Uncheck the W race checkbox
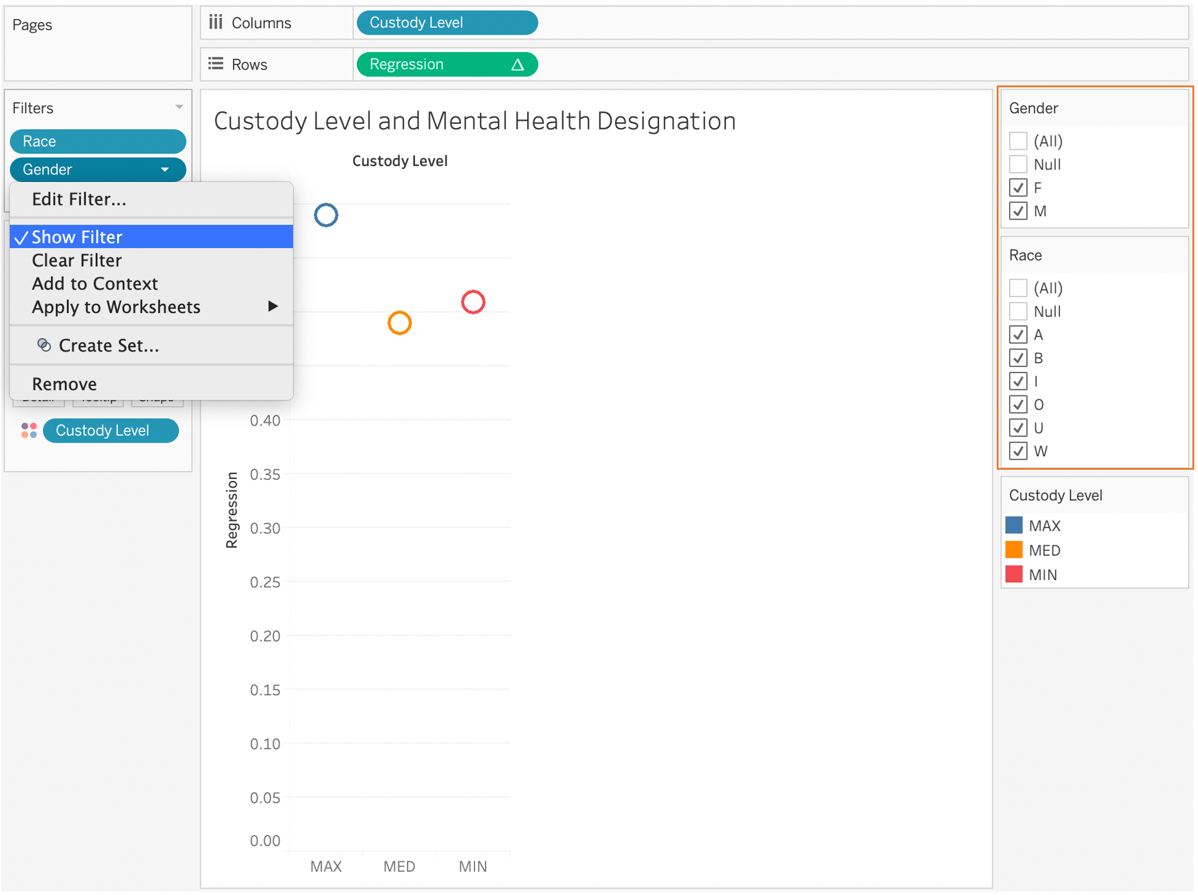 pyautogui.click(x=1018, y=451)
